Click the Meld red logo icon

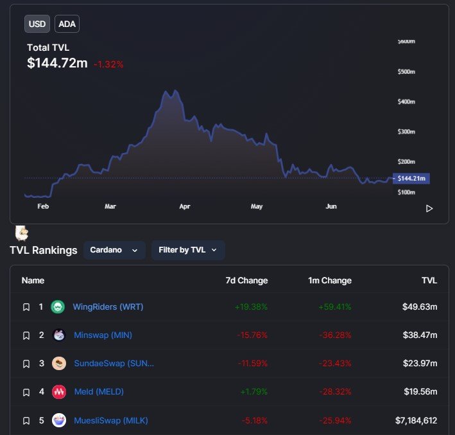click(x=59, y=392)
